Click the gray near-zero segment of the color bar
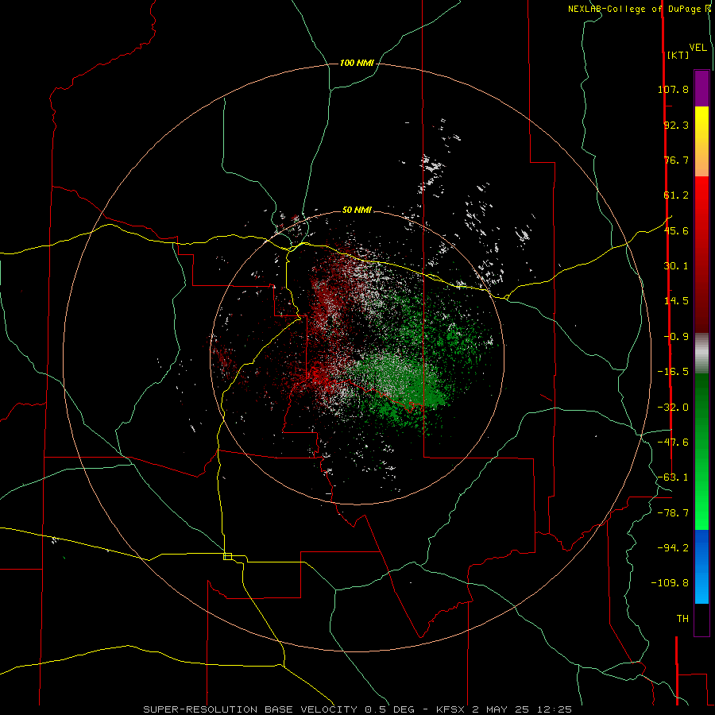Screen dimensions: 715x715 [701, 353]
